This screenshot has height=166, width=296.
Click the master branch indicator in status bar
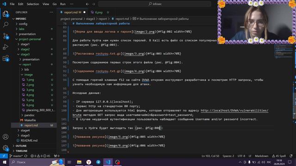click(16, 156)
